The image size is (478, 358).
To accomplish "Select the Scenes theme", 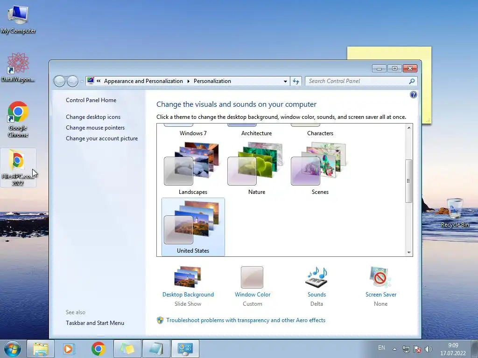I will tap(320, 168).
